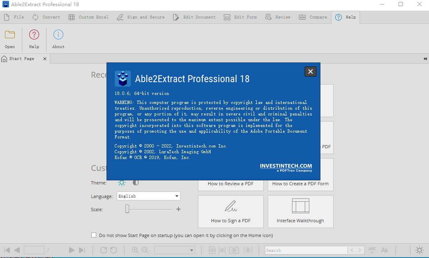The height and width of the screenshot is (258, 429).
Task: Open the zoom level dropdown in status bar
Action: [x=174, y=250]
